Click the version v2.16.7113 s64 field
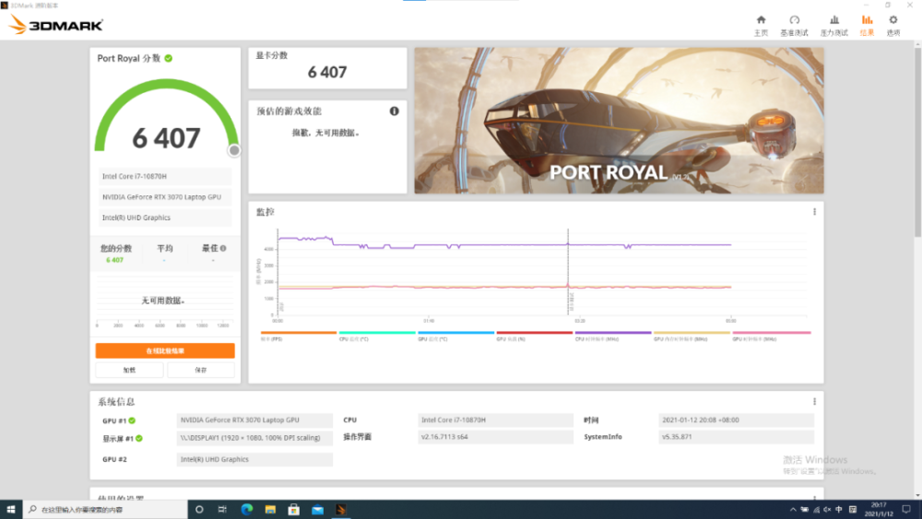Viewport: 922px width, 519px height. pos(496,437)
